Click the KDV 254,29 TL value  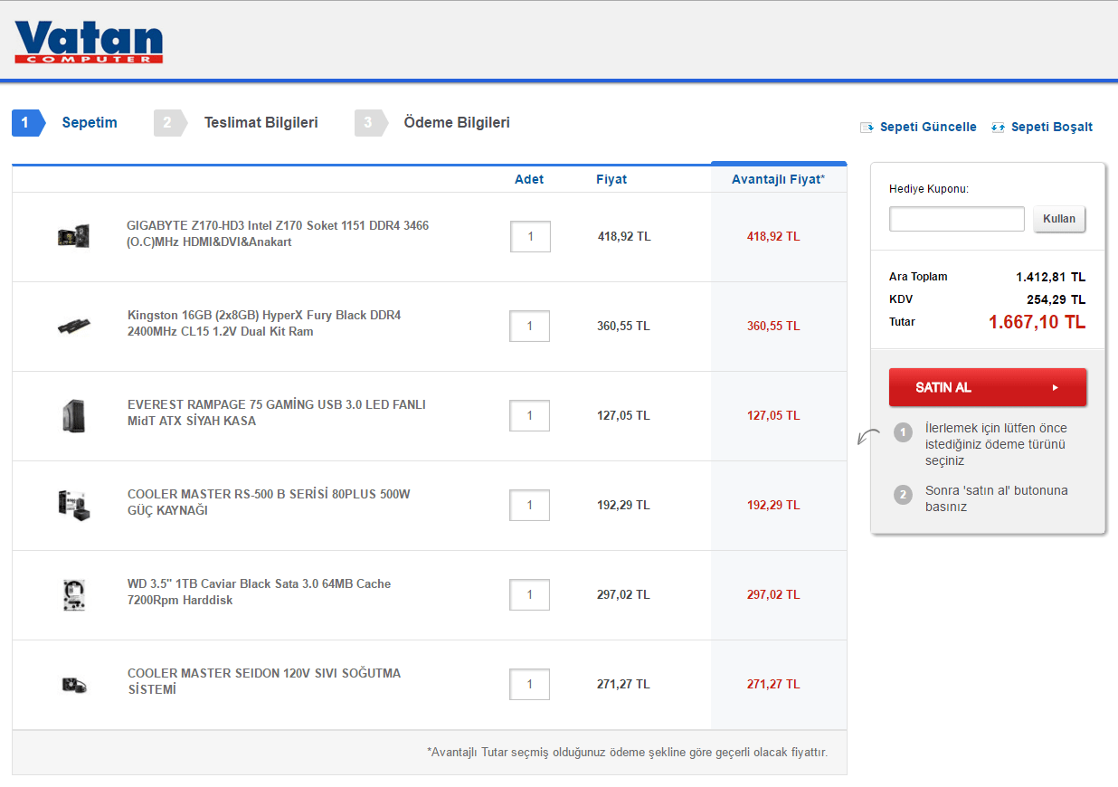[x=1056, y=299]
